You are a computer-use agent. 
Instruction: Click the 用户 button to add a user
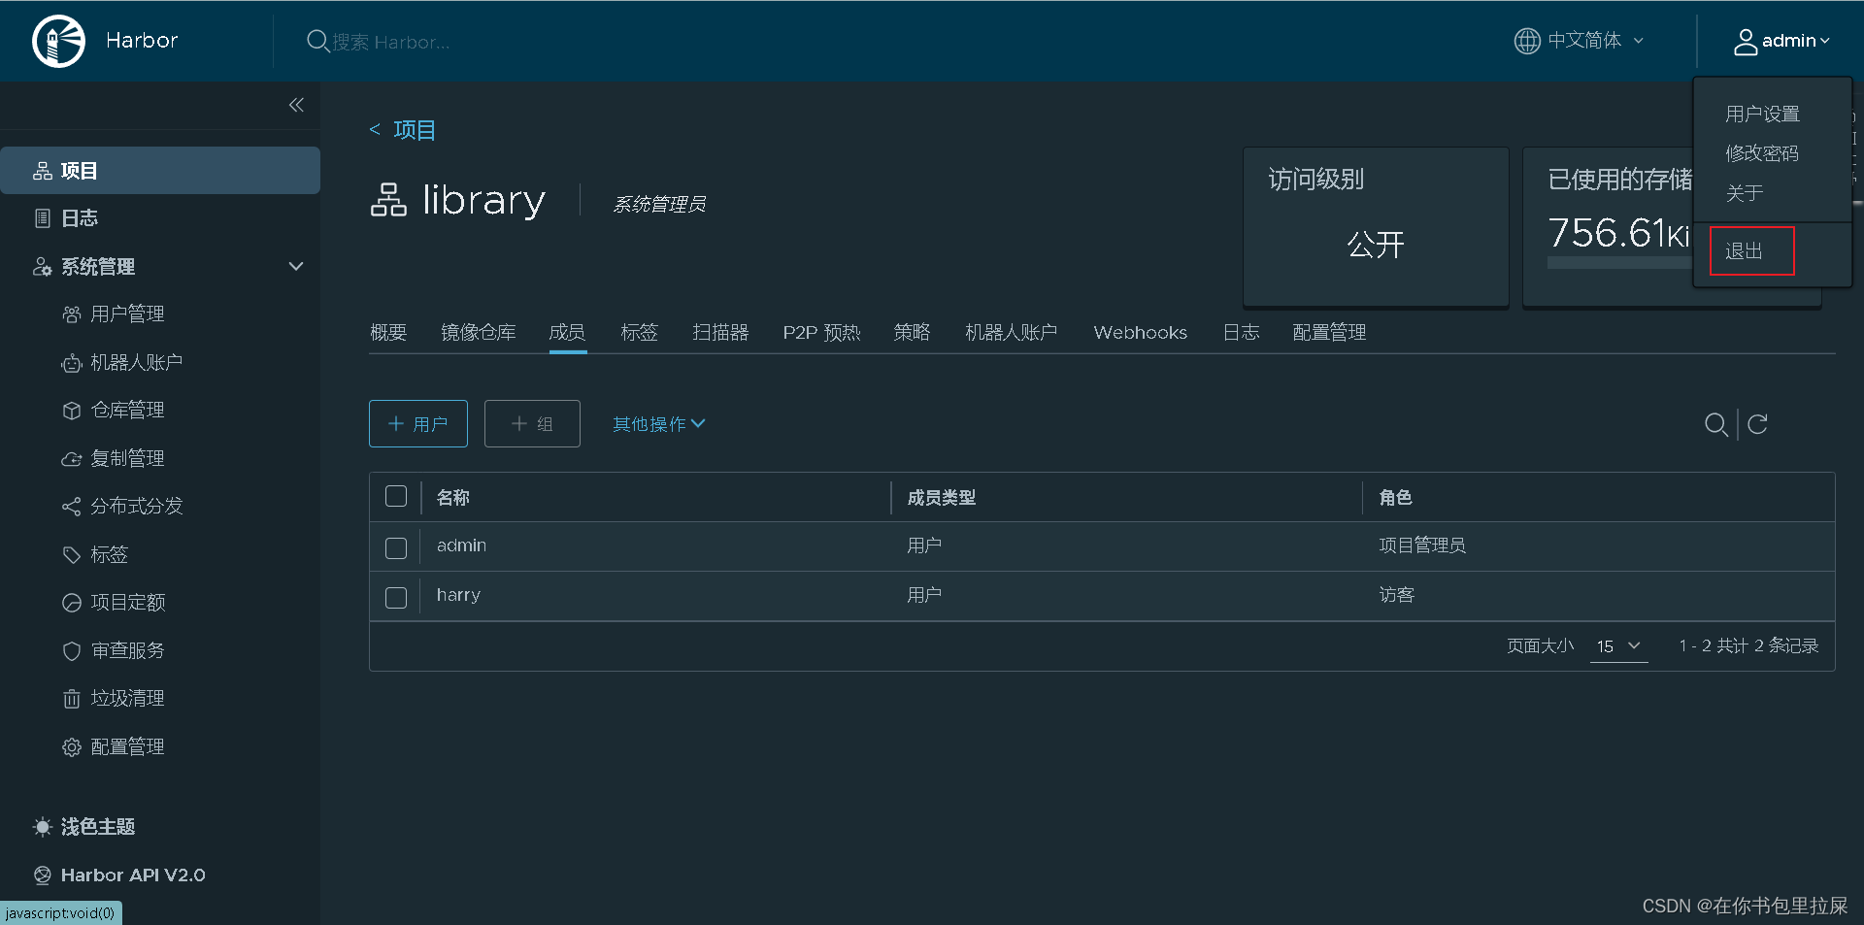click(x=417, y=423)
